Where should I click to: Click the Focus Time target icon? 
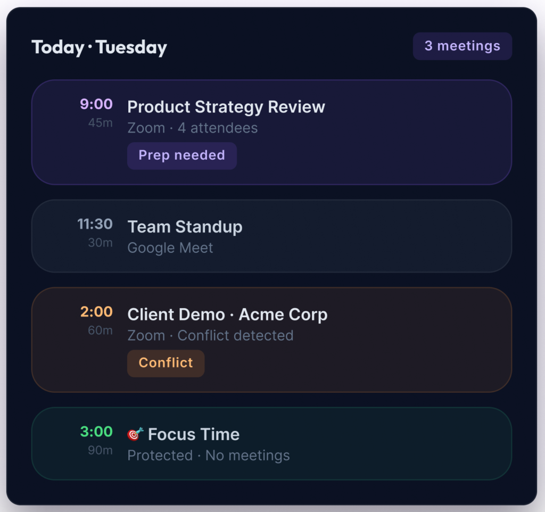[x=135, y=434]
